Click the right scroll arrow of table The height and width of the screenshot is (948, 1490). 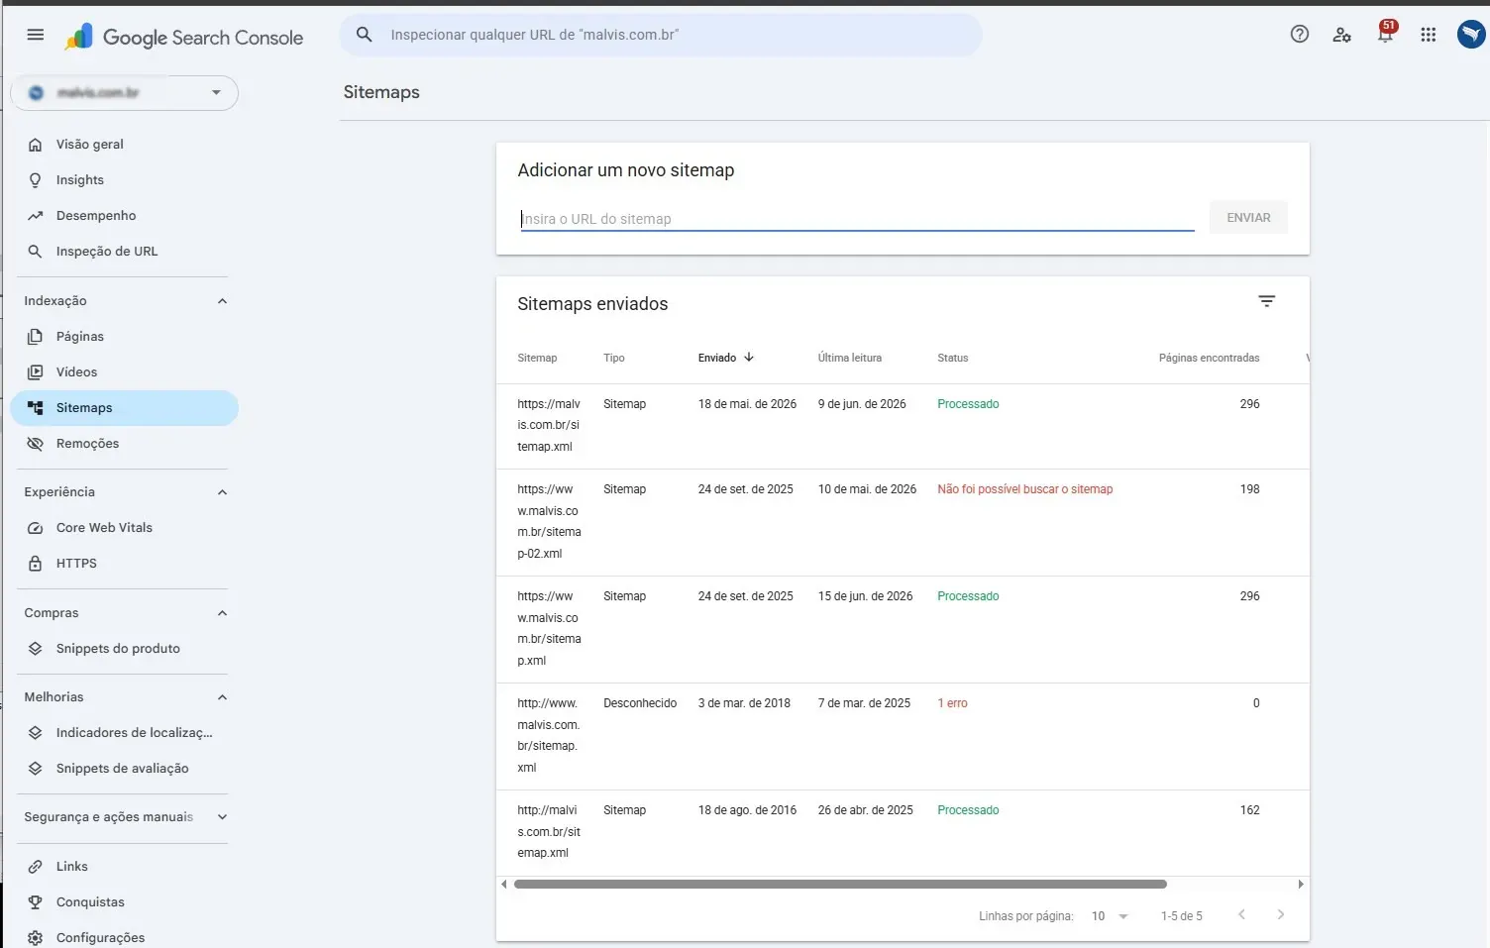[1301, 884]
